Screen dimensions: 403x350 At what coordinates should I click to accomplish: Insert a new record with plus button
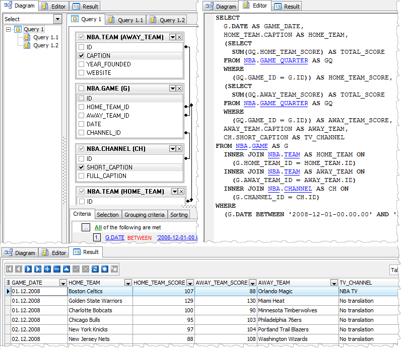coord(47,269)
